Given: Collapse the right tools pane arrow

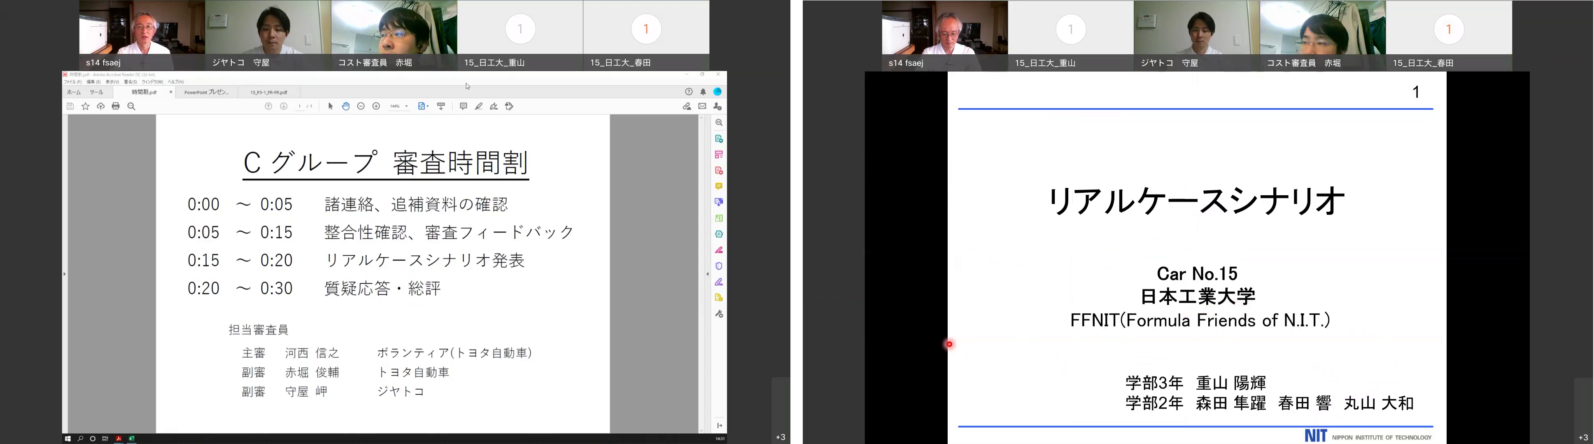Looking at the screenshot, I should pyautogui.click(x=708, y=273).
